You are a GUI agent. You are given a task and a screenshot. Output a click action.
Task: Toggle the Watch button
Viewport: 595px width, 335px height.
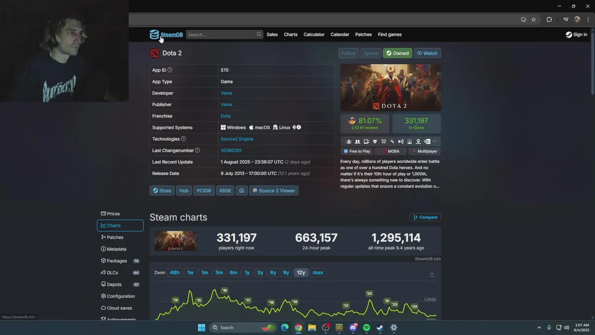pos(427,53)
